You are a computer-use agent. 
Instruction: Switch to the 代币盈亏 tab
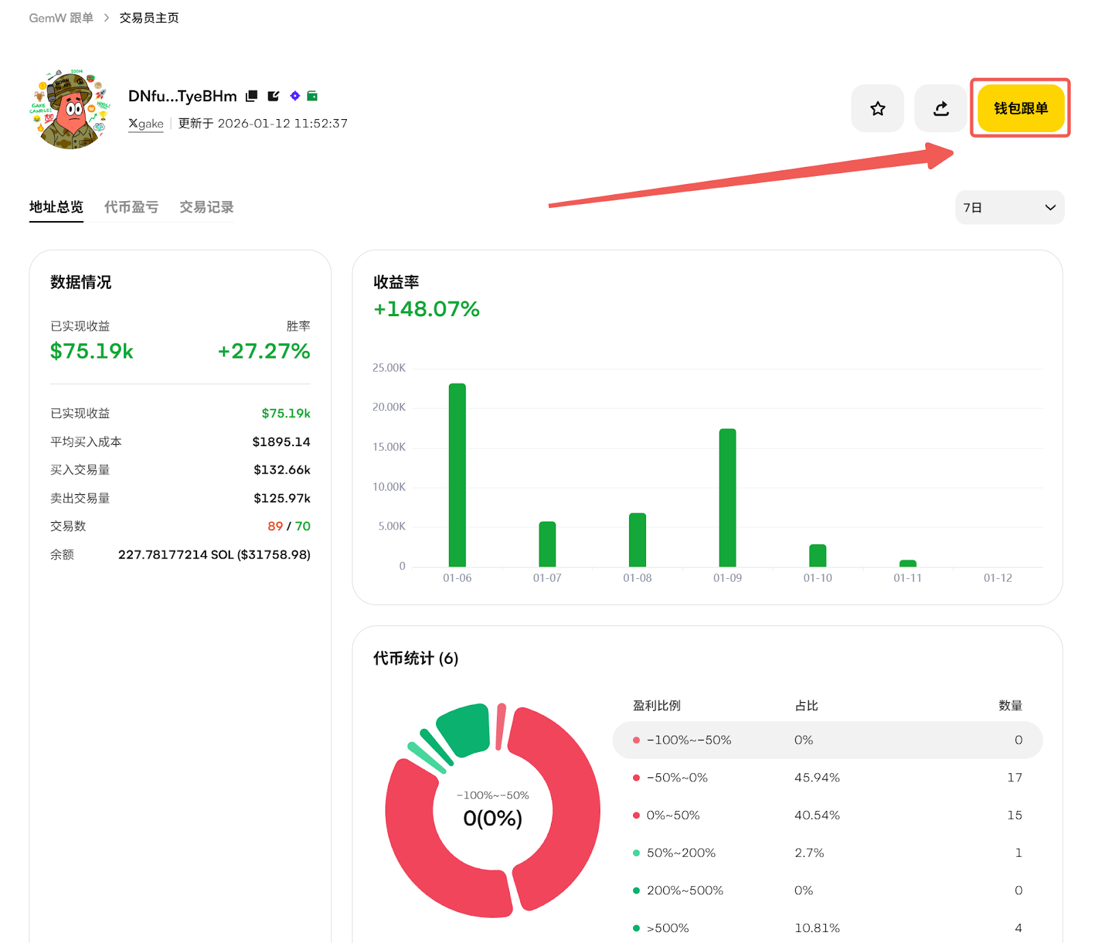131,207
